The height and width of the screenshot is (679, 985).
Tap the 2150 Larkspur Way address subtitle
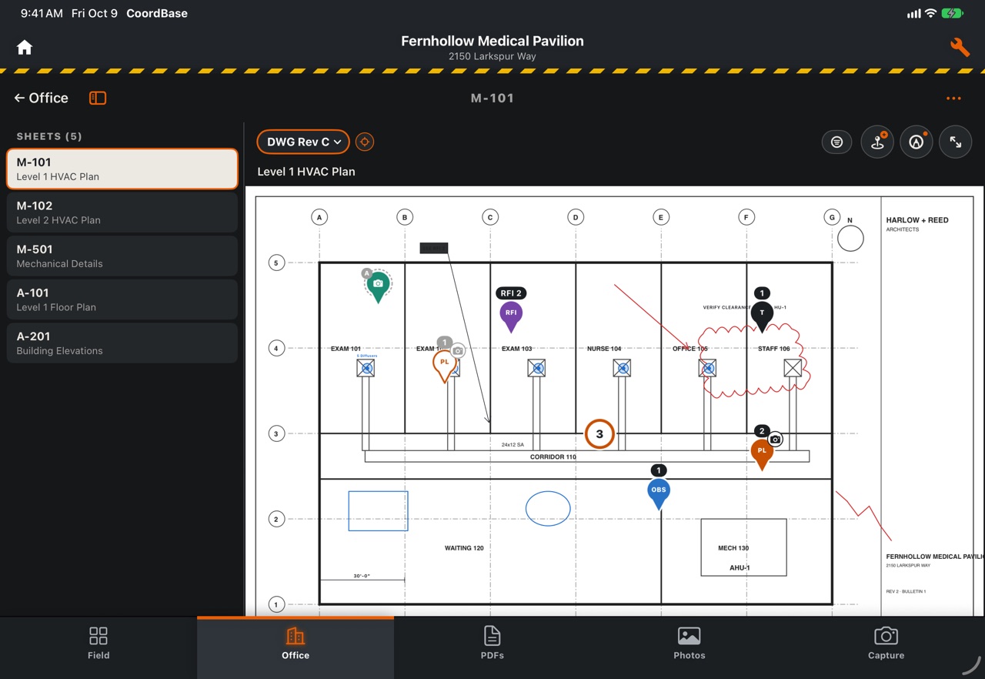pos(492,56)
